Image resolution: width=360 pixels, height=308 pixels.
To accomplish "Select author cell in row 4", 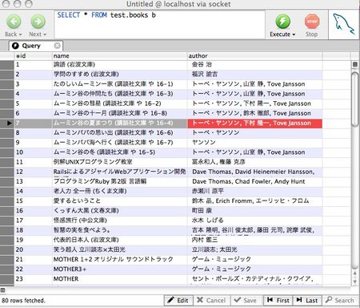I will tap(255, 94).
